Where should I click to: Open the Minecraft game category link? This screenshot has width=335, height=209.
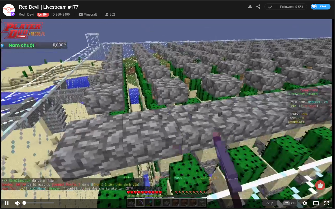pos(88,15)
